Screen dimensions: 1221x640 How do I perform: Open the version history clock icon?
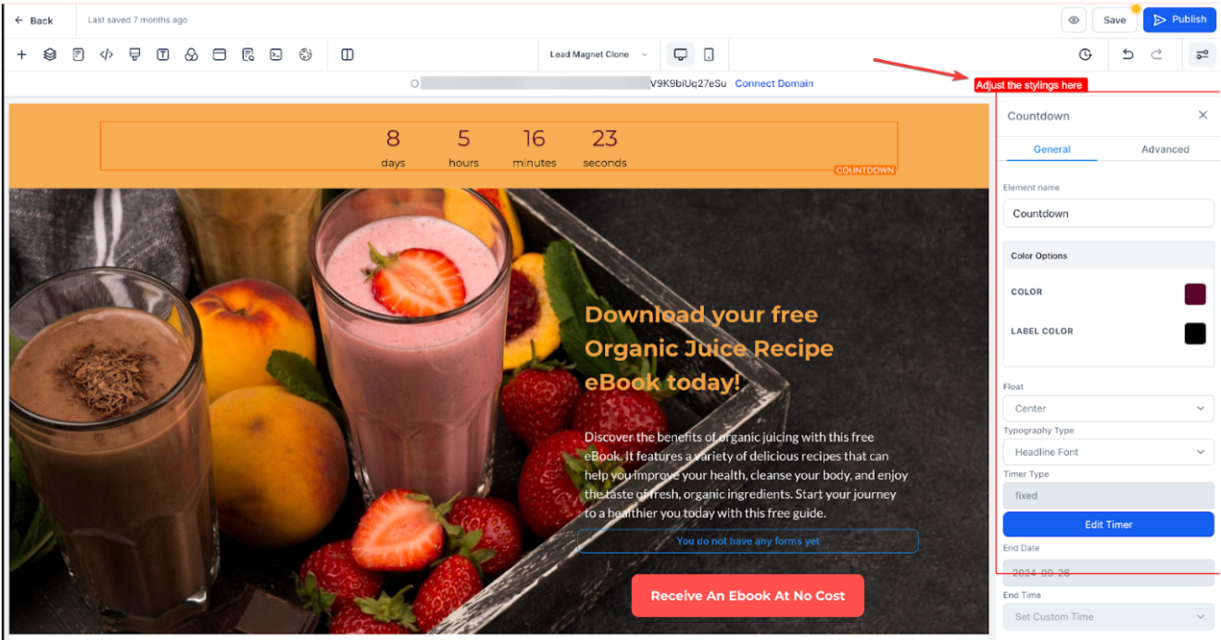tap(1085, 55)
